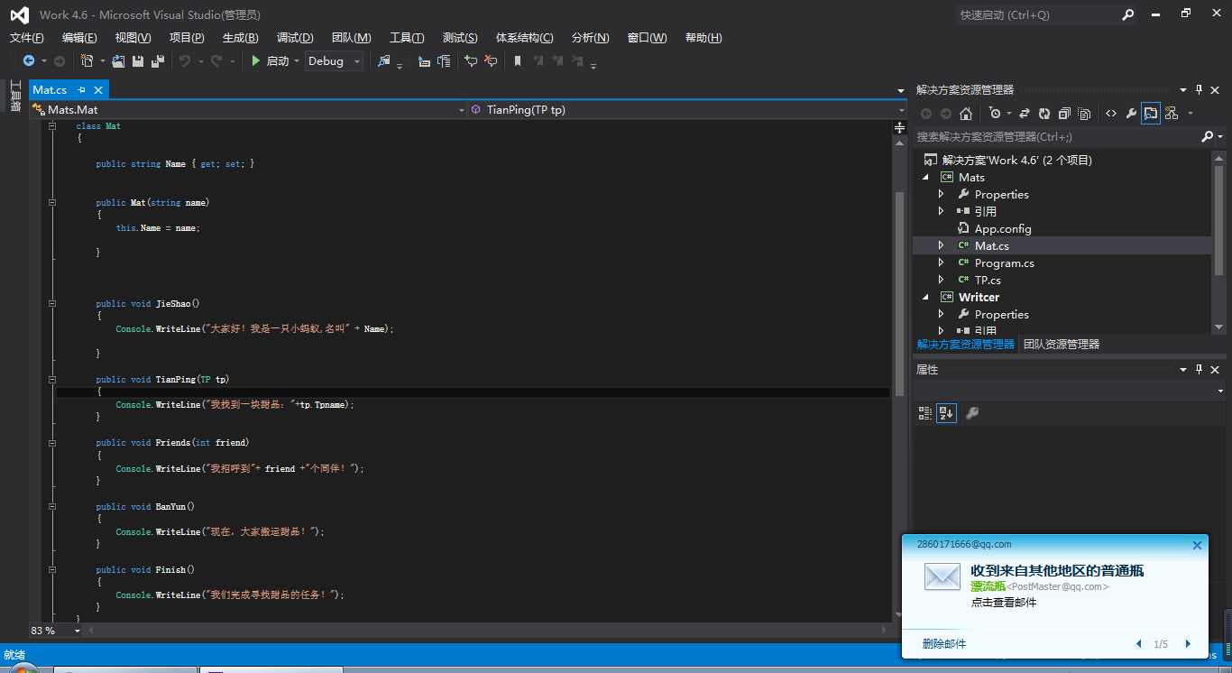Click the New Project toolbar icon

click(x=87, y=60)
